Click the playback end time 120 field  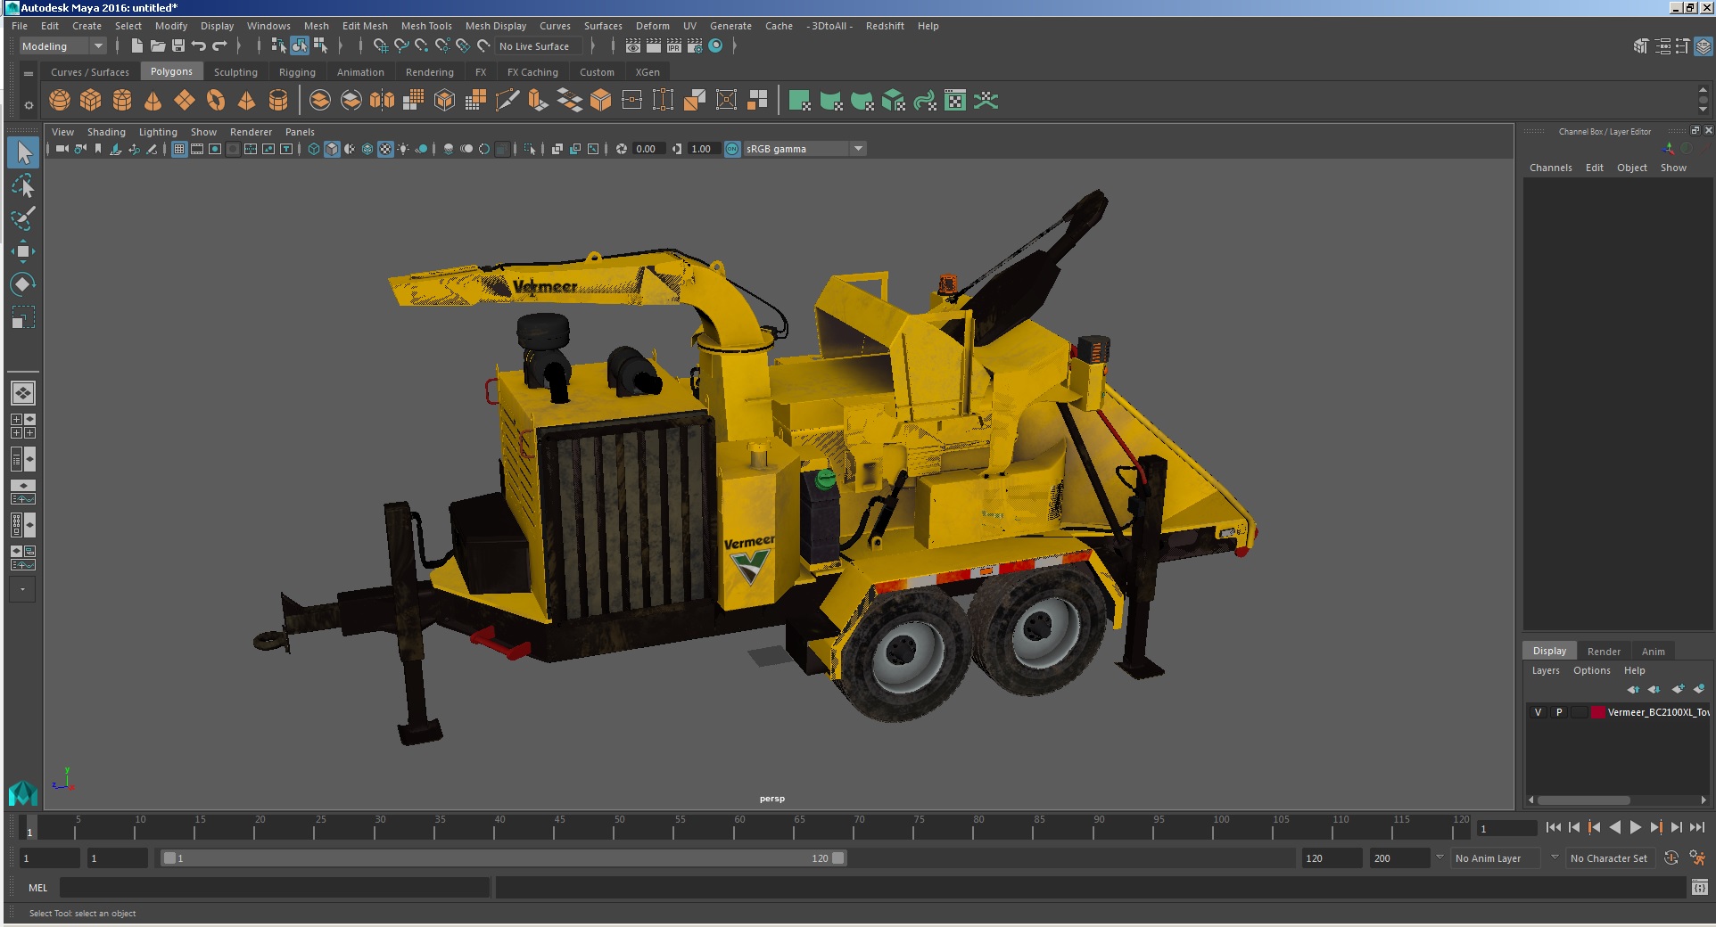click(x=1331, y=858)
